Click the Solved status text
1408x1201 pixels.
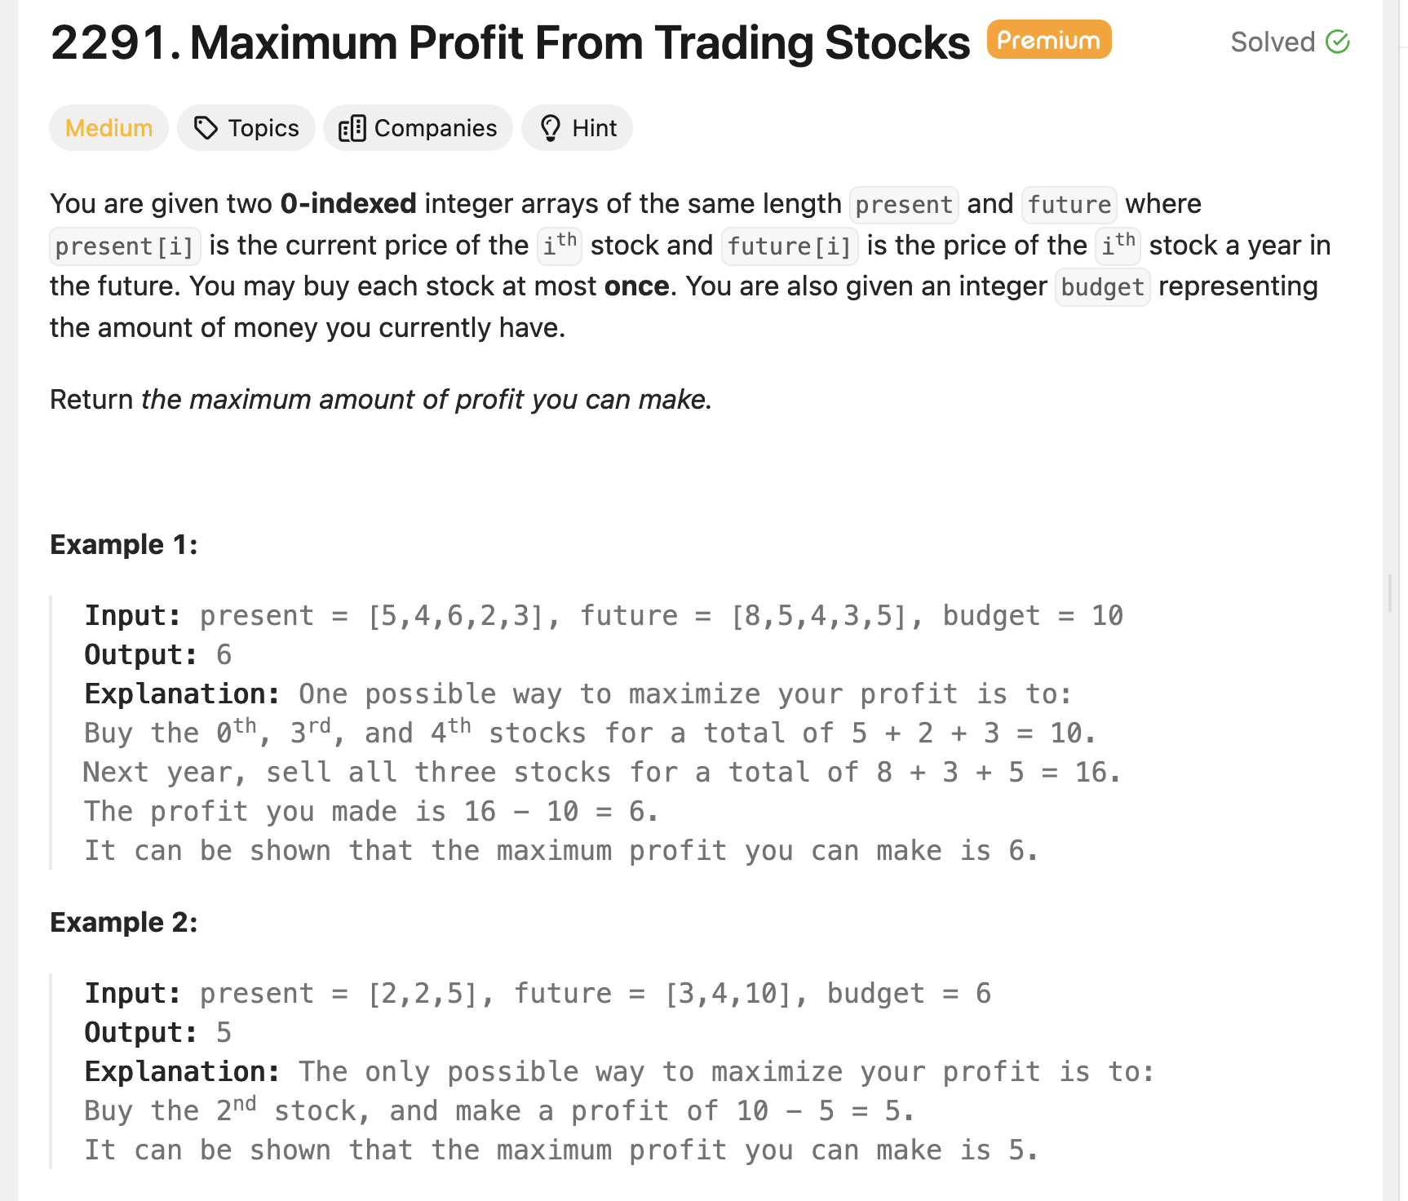click(x=1272, y=42)
